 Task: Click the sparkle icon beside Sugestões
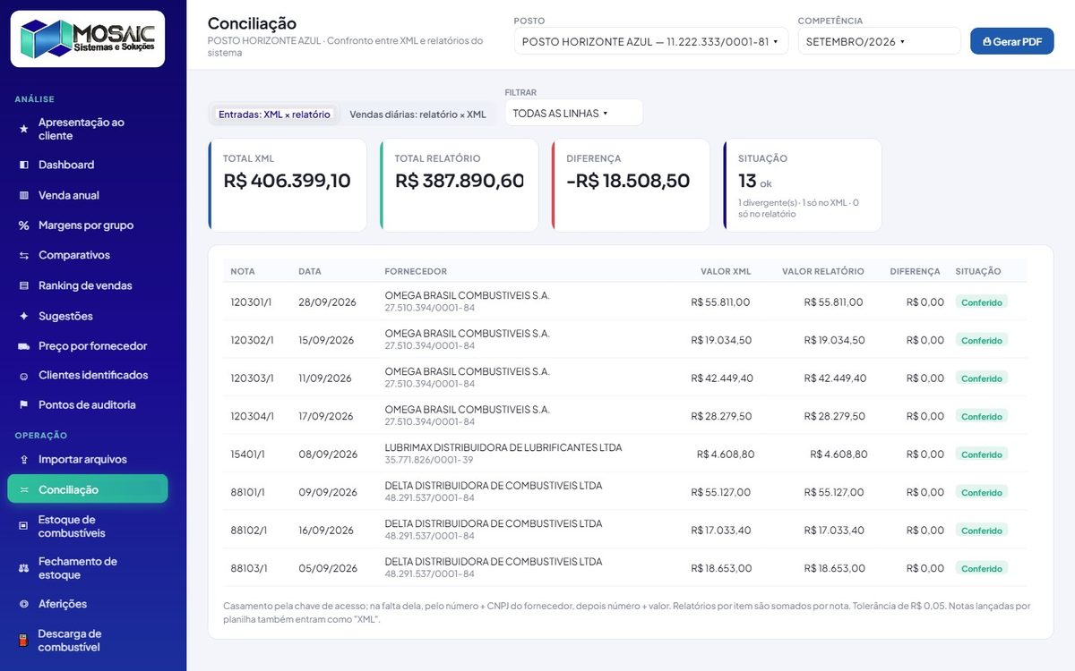pyautogui.click(x=24, y=317)
